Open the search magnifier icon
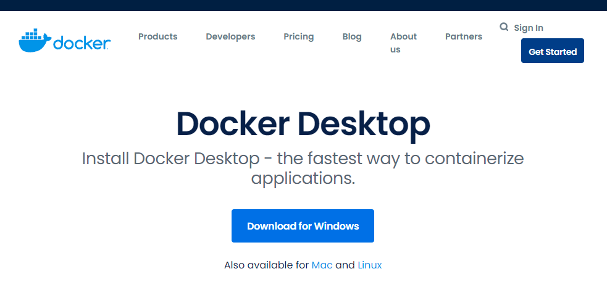The height and width of the screenshot is (303, 607). click(504, 27)
